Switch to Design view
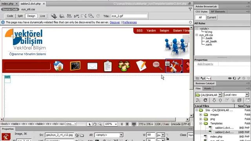Screen dimensions: 251x141 click(x=31, y=16)
